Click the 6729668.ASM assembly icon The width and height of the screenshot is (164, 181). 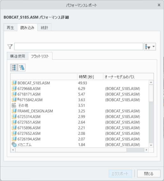pyautogui.click(x=14, y=89)
